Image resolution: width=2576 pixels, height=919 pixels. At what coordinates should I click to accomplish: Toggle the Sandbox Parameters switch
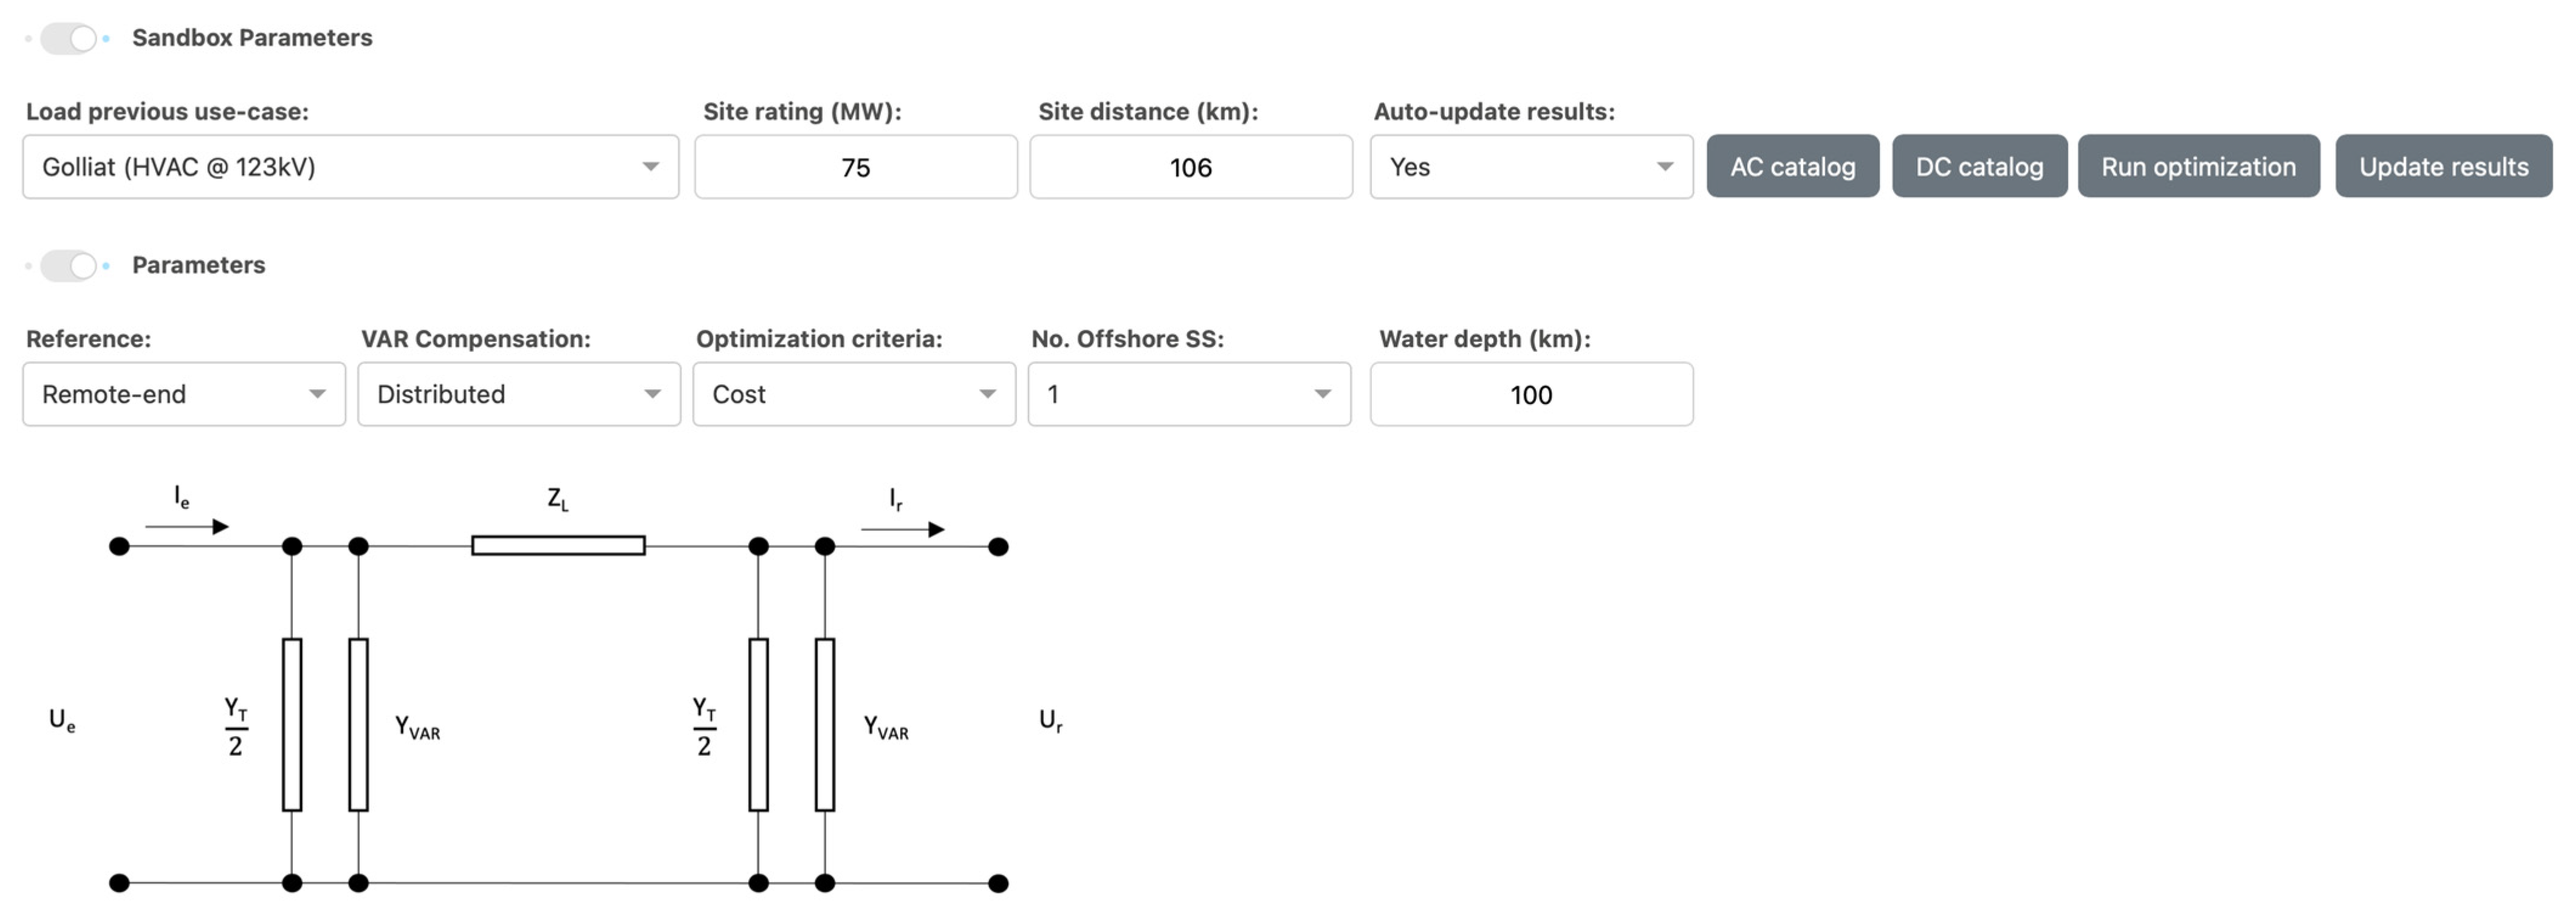pos(69,39)
